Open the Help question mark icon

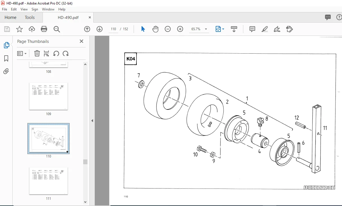pyautogui.click(x=339, y=17)
